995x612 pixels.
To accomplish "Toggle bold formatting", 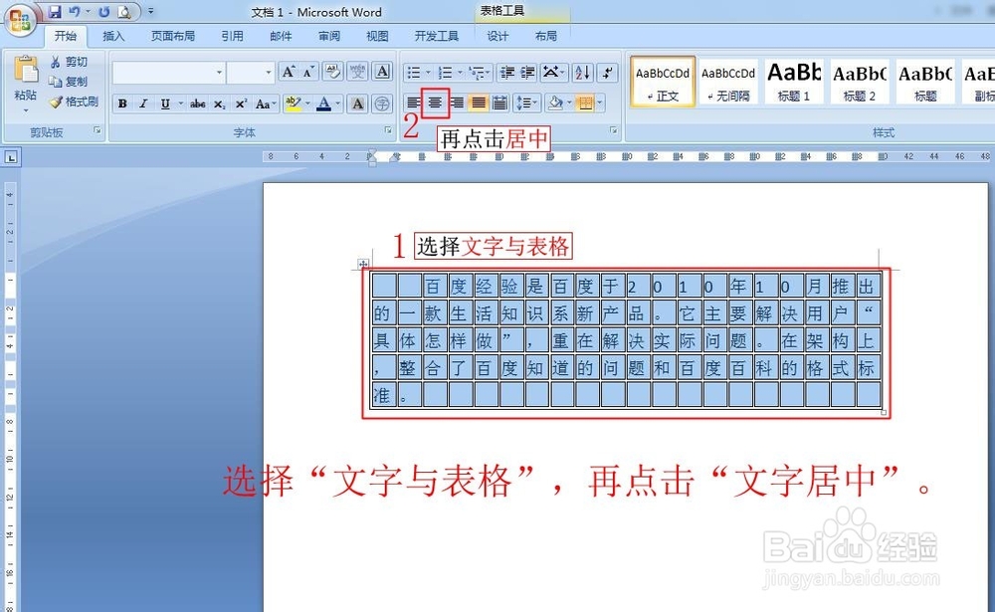I will pyautogui.click(x=122, y=103).
